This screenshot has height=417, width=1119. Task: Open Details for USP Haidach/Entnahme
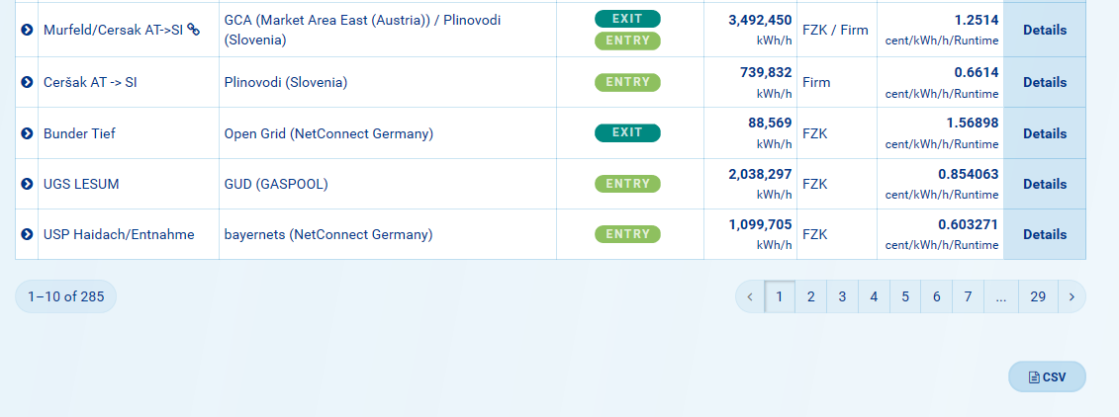point(1045,234)
